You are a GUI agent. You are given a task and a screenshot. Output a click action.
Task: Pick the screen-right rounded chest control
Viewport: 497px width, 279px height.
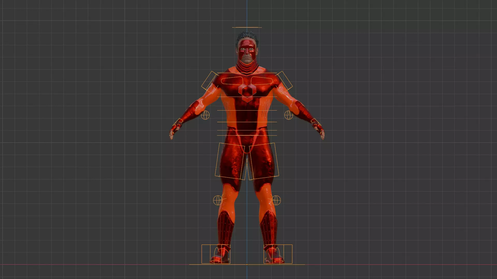coord(262,81)
